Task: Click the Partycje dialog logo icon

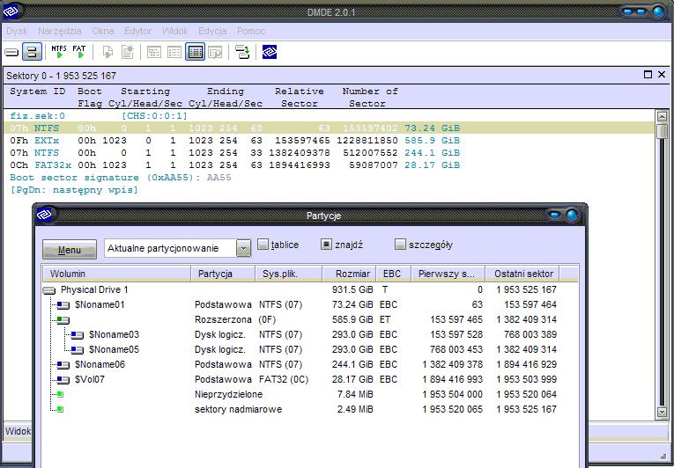Action: pyautogui.click(x=44, y=215)
